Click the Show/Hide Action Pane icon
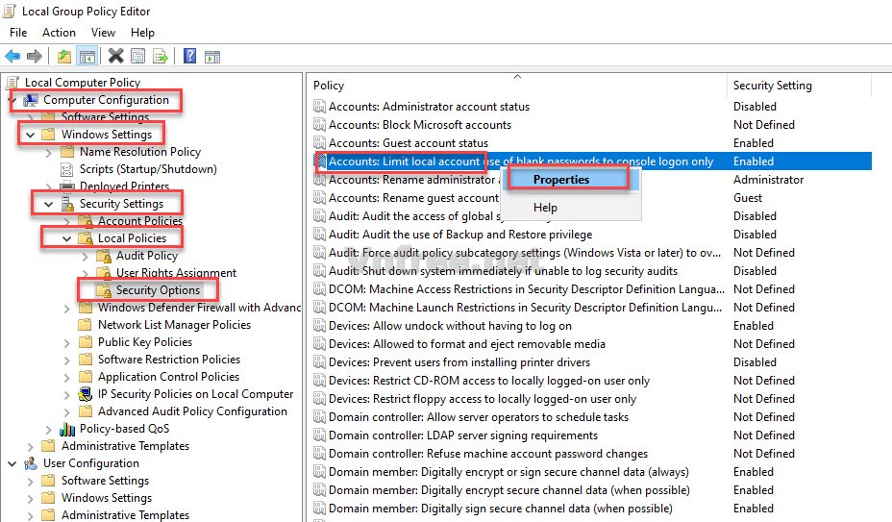 (x=212, y=57)
